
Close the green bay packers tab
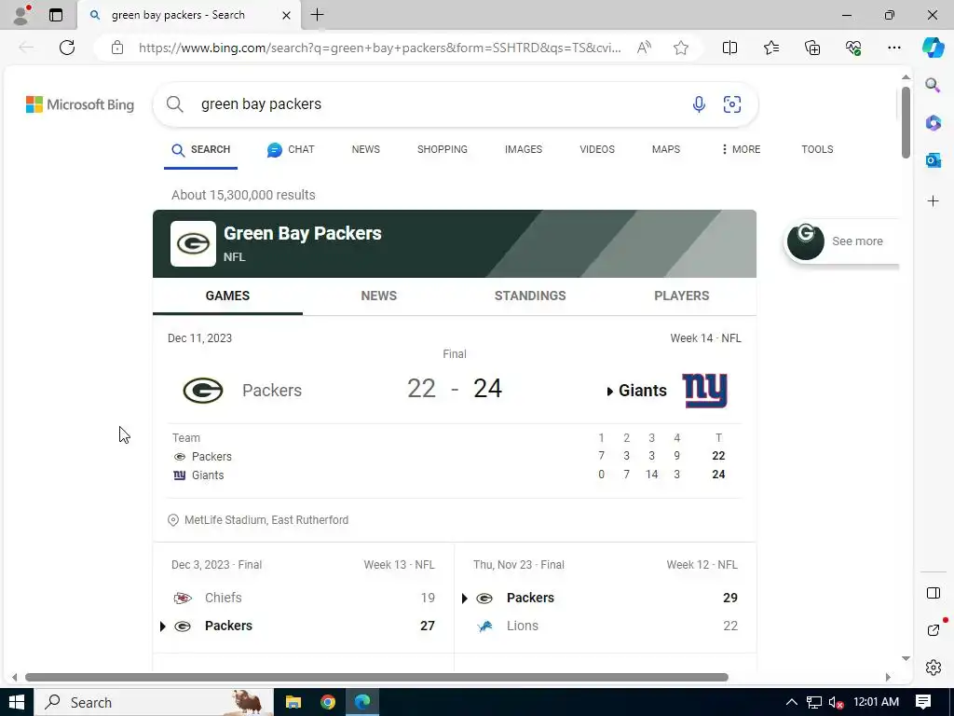point(286,15)
